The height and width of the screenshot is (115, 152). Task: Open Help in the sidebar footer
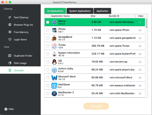click(x=9, y=109)
